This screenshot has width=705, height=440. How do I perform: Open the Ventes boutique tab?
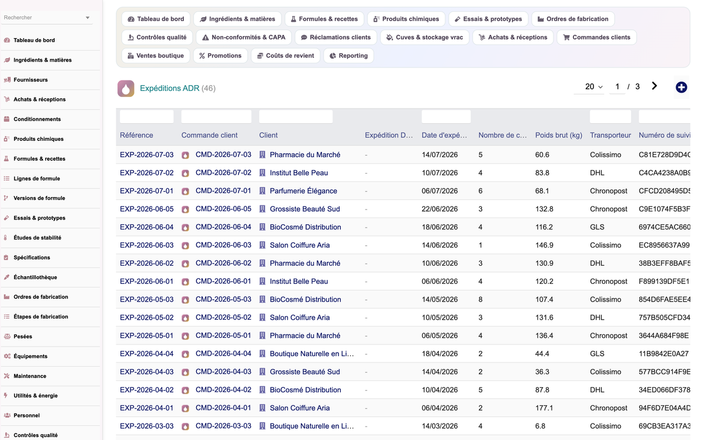coord(156,56)
